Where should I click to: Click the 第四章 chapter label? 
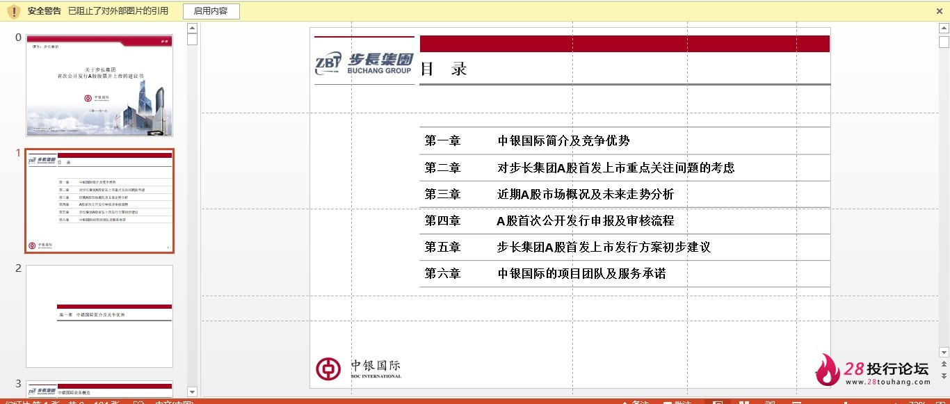(443, 220)
